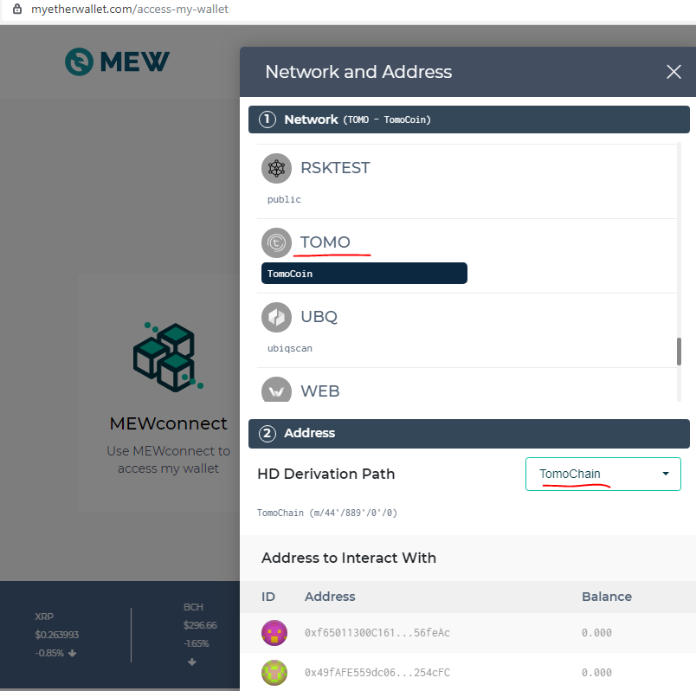696x691 pixels.
Task: Select the ubiqscan node
Action: pyautogui.click(x=289, y=348)
